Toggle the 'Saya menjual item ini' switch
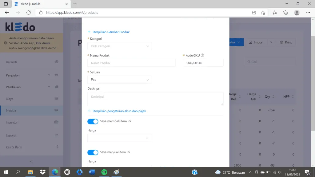The image size is (315, 177). [93, 152]
